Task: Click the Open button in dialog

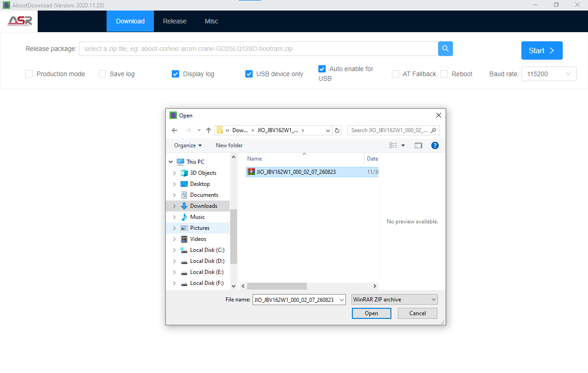Action: pos(371,313)
